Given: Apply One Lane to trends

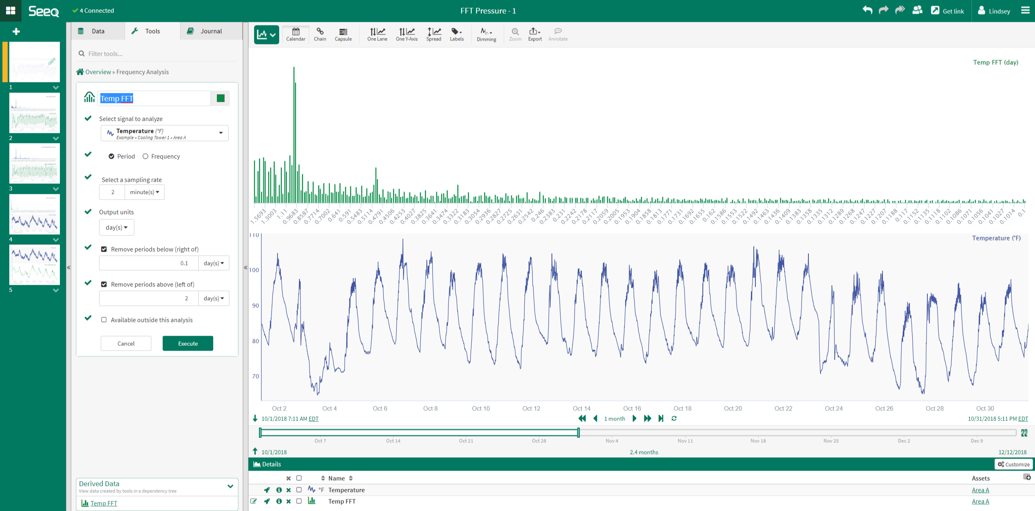Looking at the screenshot, I should [x=377, y=34].
